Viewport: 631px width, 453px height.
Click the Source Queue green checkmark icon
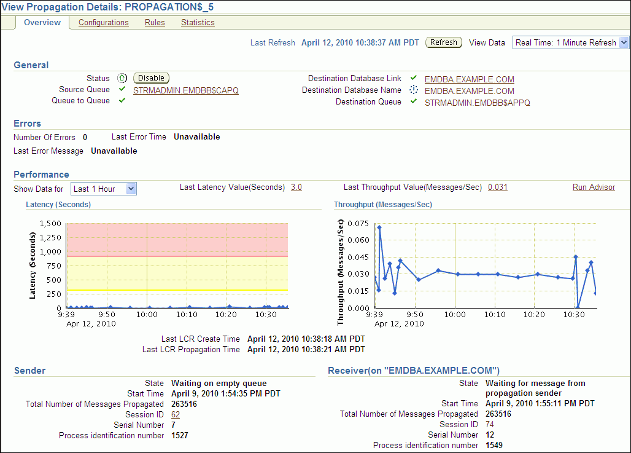[x=122, y=89]
